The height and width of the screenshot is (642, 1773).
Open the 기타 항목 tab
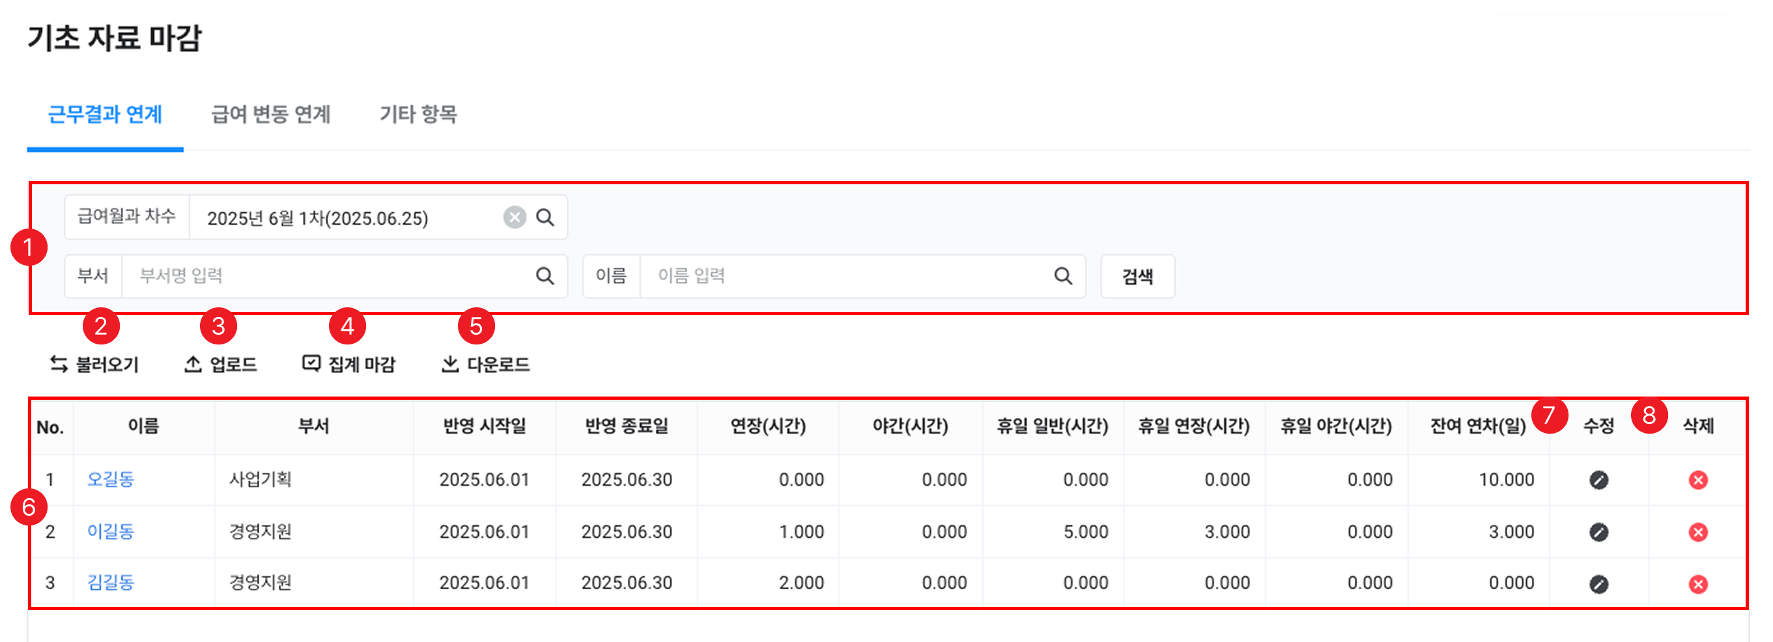[x=418, y=114]
